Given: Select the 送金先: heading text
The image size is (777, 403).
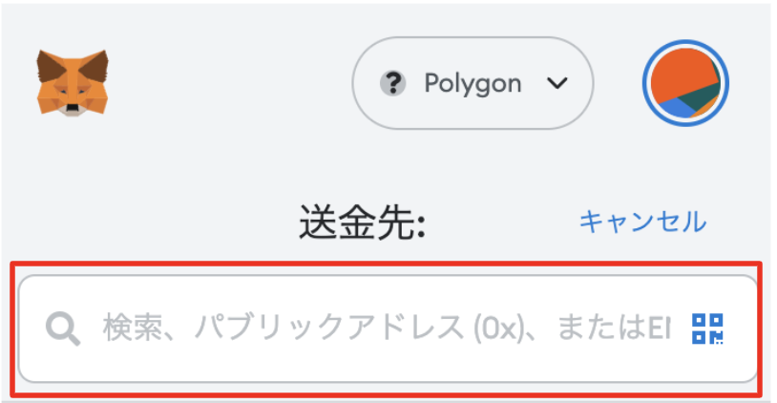Looking at the screenshot, I should (362, 223).
